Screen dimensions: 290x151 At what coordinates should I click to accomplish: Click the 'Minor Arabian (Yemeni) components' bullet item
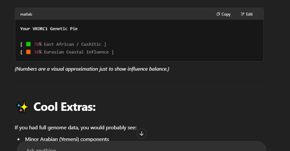[x=67, y=139]
